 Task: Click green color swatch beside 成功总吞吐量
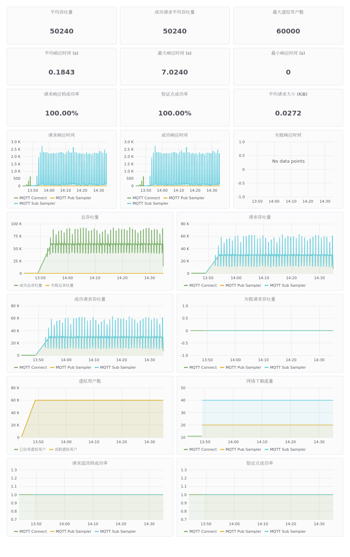[x=16, y=285]
